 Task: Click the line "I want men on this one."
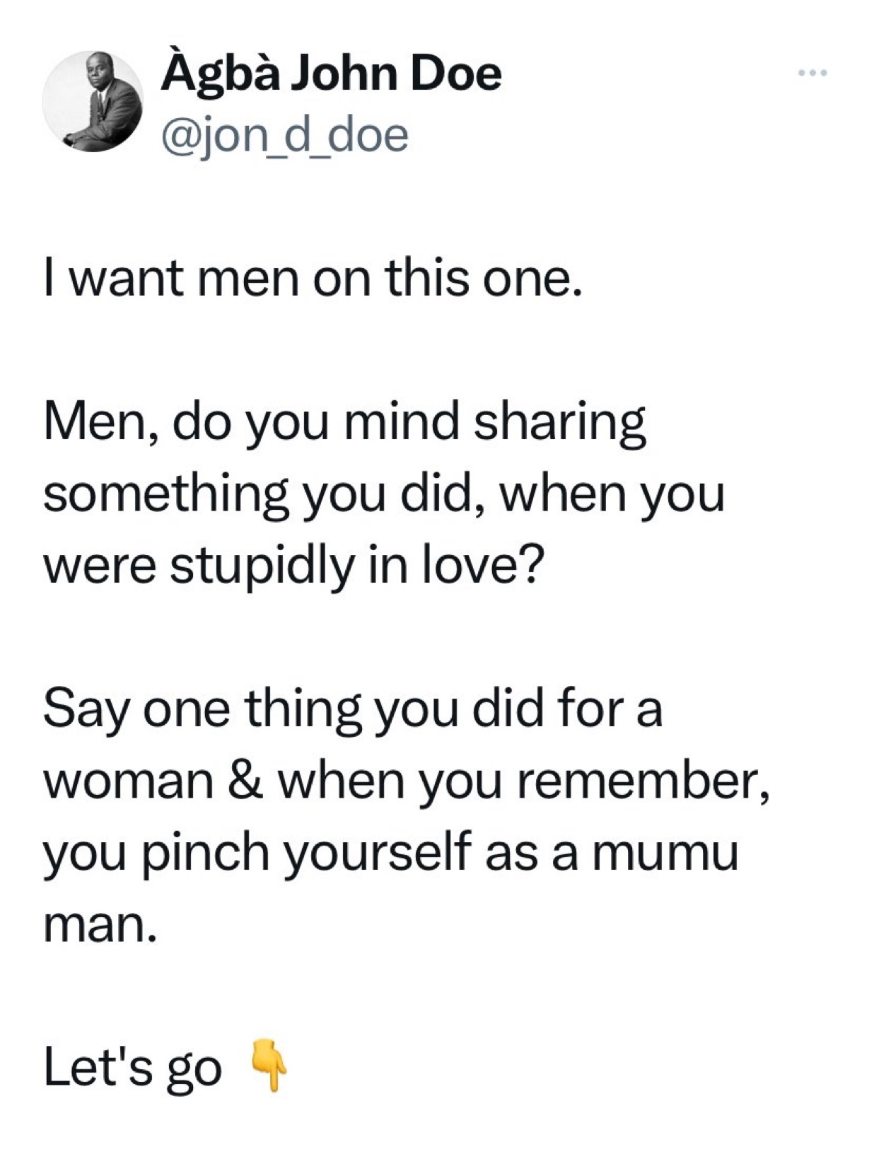point(313,279)
